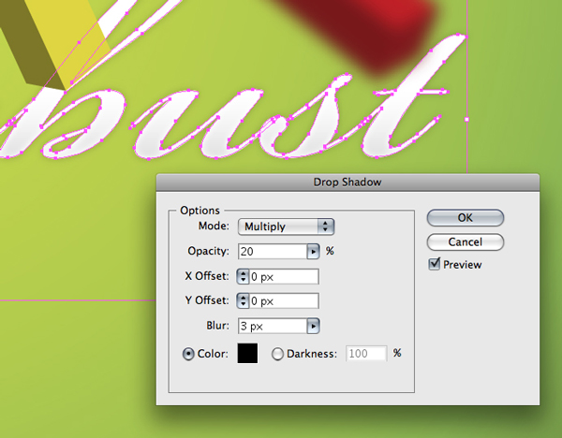This screenshot has height=438, width=562.
Task: Click the Options group label
Action: (200, 211)
